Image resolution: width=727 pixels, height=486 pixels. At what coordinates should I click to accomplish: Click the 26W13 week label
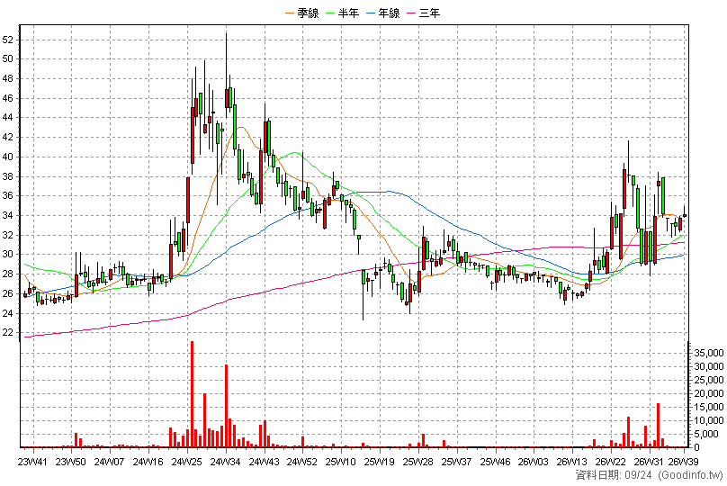pos(571,462)
